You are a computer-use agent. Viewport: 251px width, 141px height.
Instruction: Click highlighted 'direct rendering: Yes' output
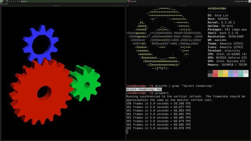point(144,89)
